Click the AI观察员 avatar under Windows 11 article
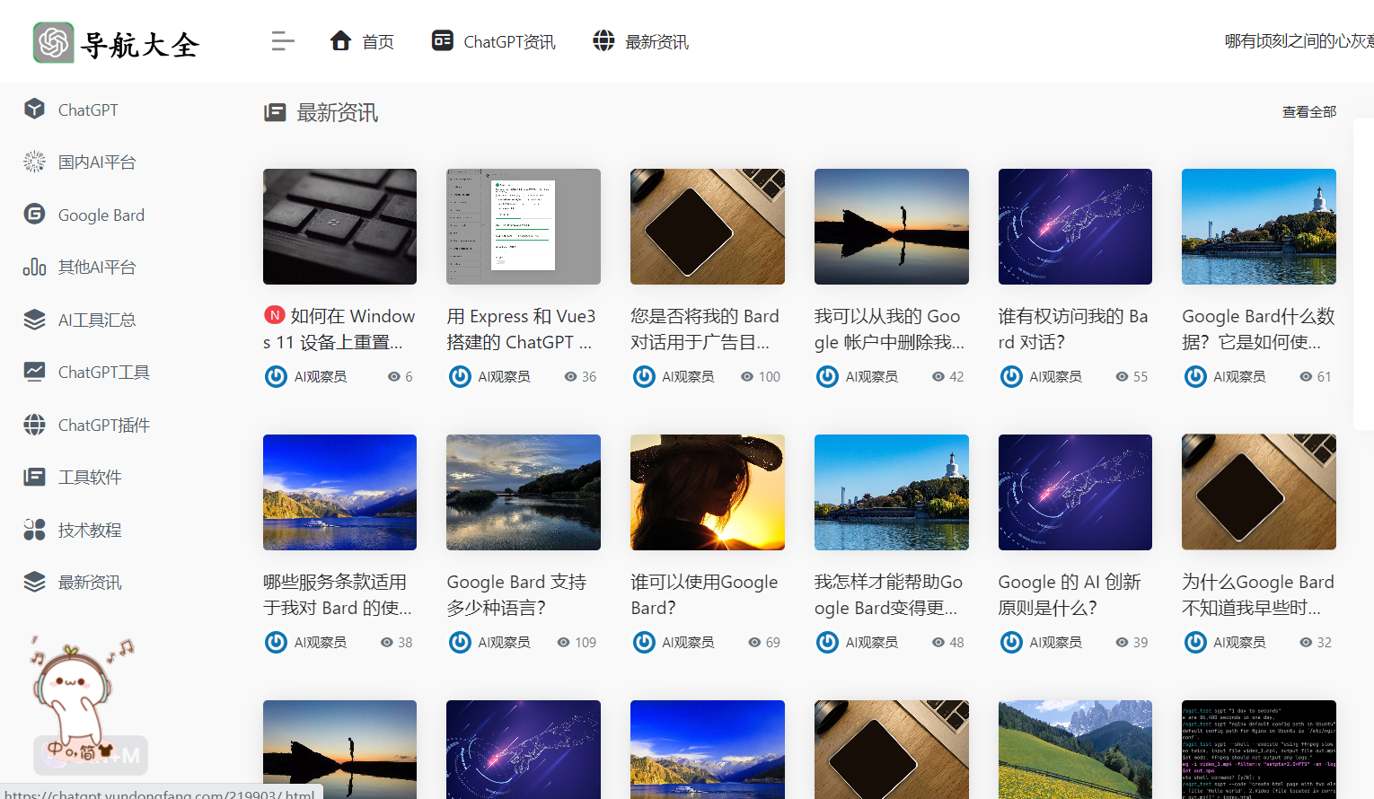 click(276, 376)
